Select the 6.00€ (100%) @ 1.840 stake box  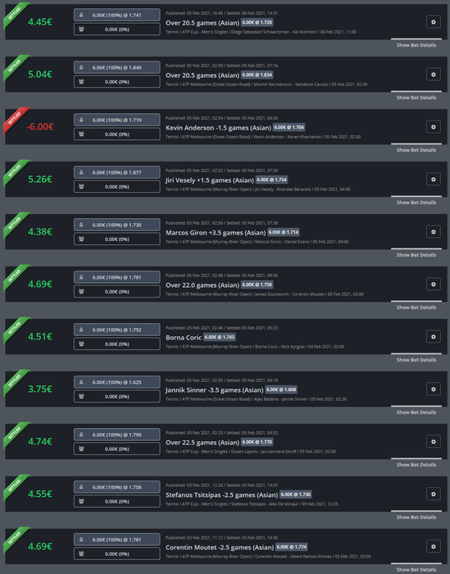117,68
